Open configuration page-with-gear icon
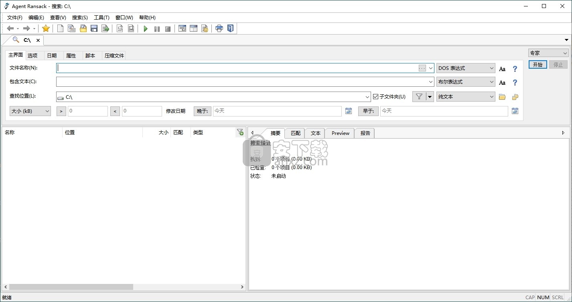The image size is (572, 302). [205, 29]
